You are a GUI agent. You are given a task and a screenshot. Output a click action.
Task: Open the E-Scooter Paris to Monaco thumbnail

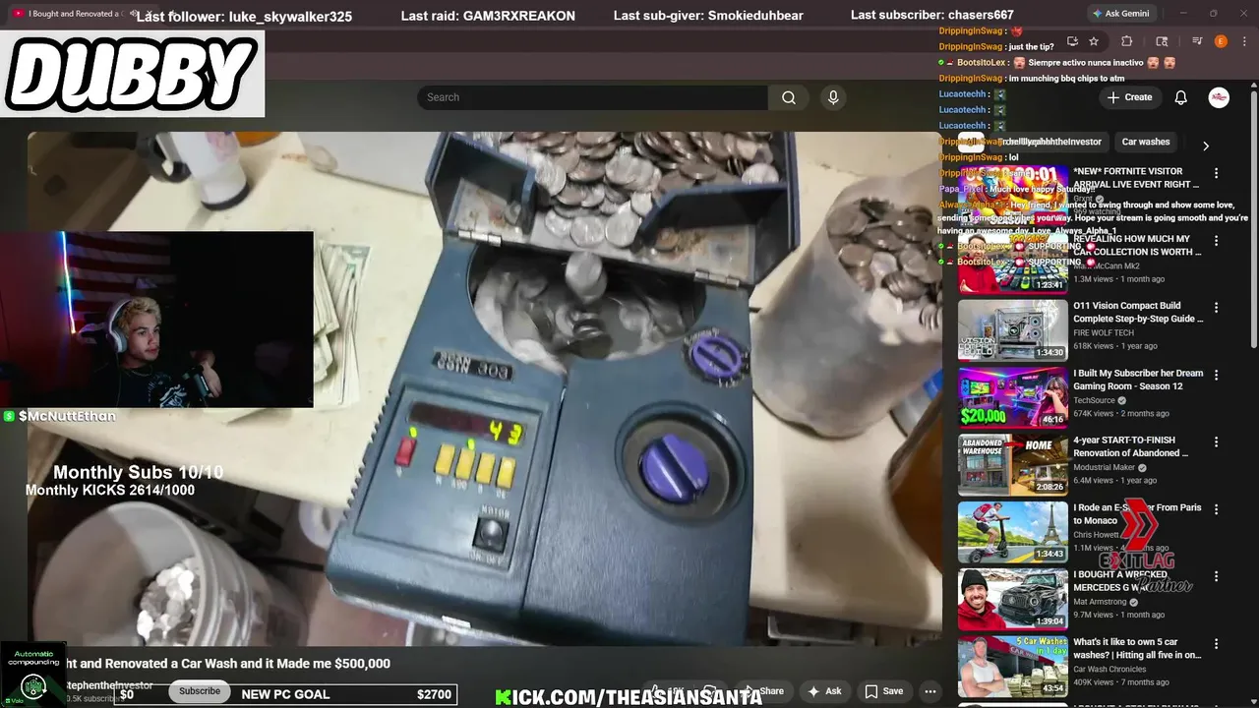pos(1012,532)
